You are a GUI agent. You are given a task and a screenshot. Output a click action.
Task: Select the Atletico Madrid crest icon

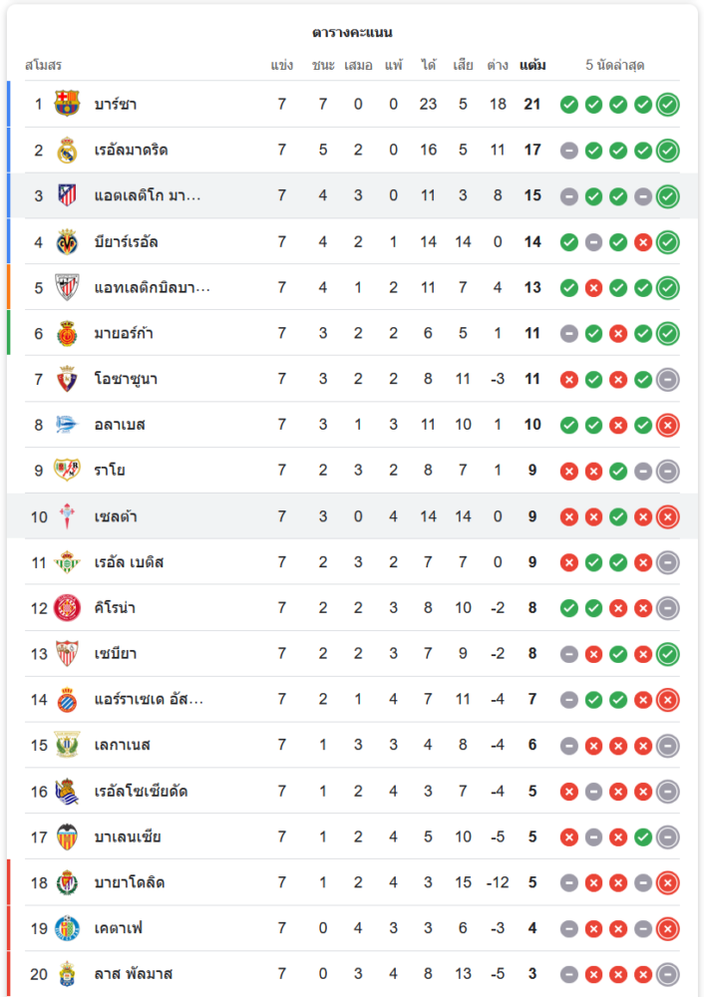[67, 195]
